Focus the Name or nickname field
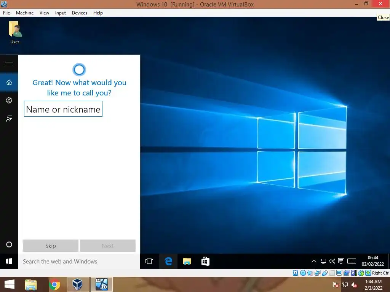The height and width of the screenshot is (292, 390). pos(63,109)
